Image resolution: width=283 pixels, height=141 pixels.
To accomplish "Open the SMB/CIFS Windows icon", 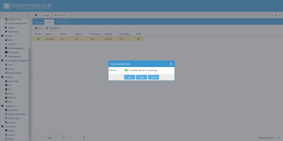I will click(6, 98).
